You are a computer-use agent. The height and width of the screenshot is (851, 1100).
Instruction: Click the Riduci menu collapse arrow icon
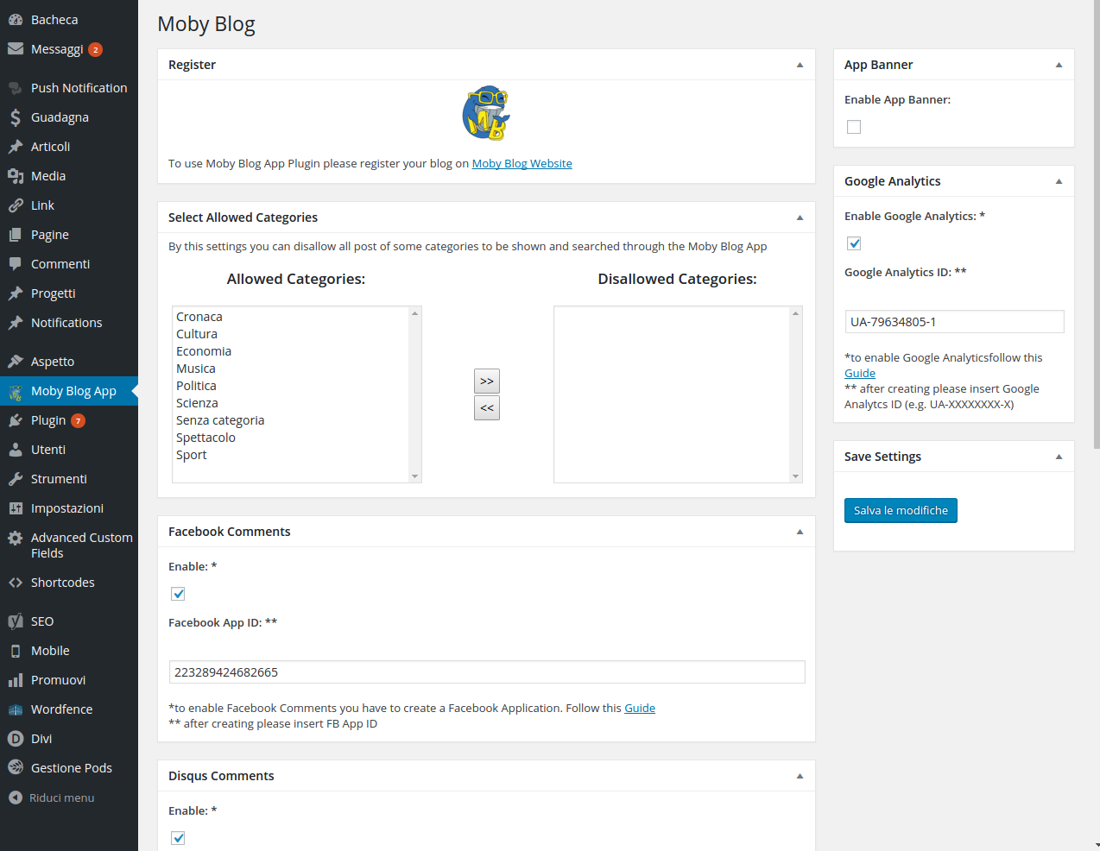pos(16,797)
